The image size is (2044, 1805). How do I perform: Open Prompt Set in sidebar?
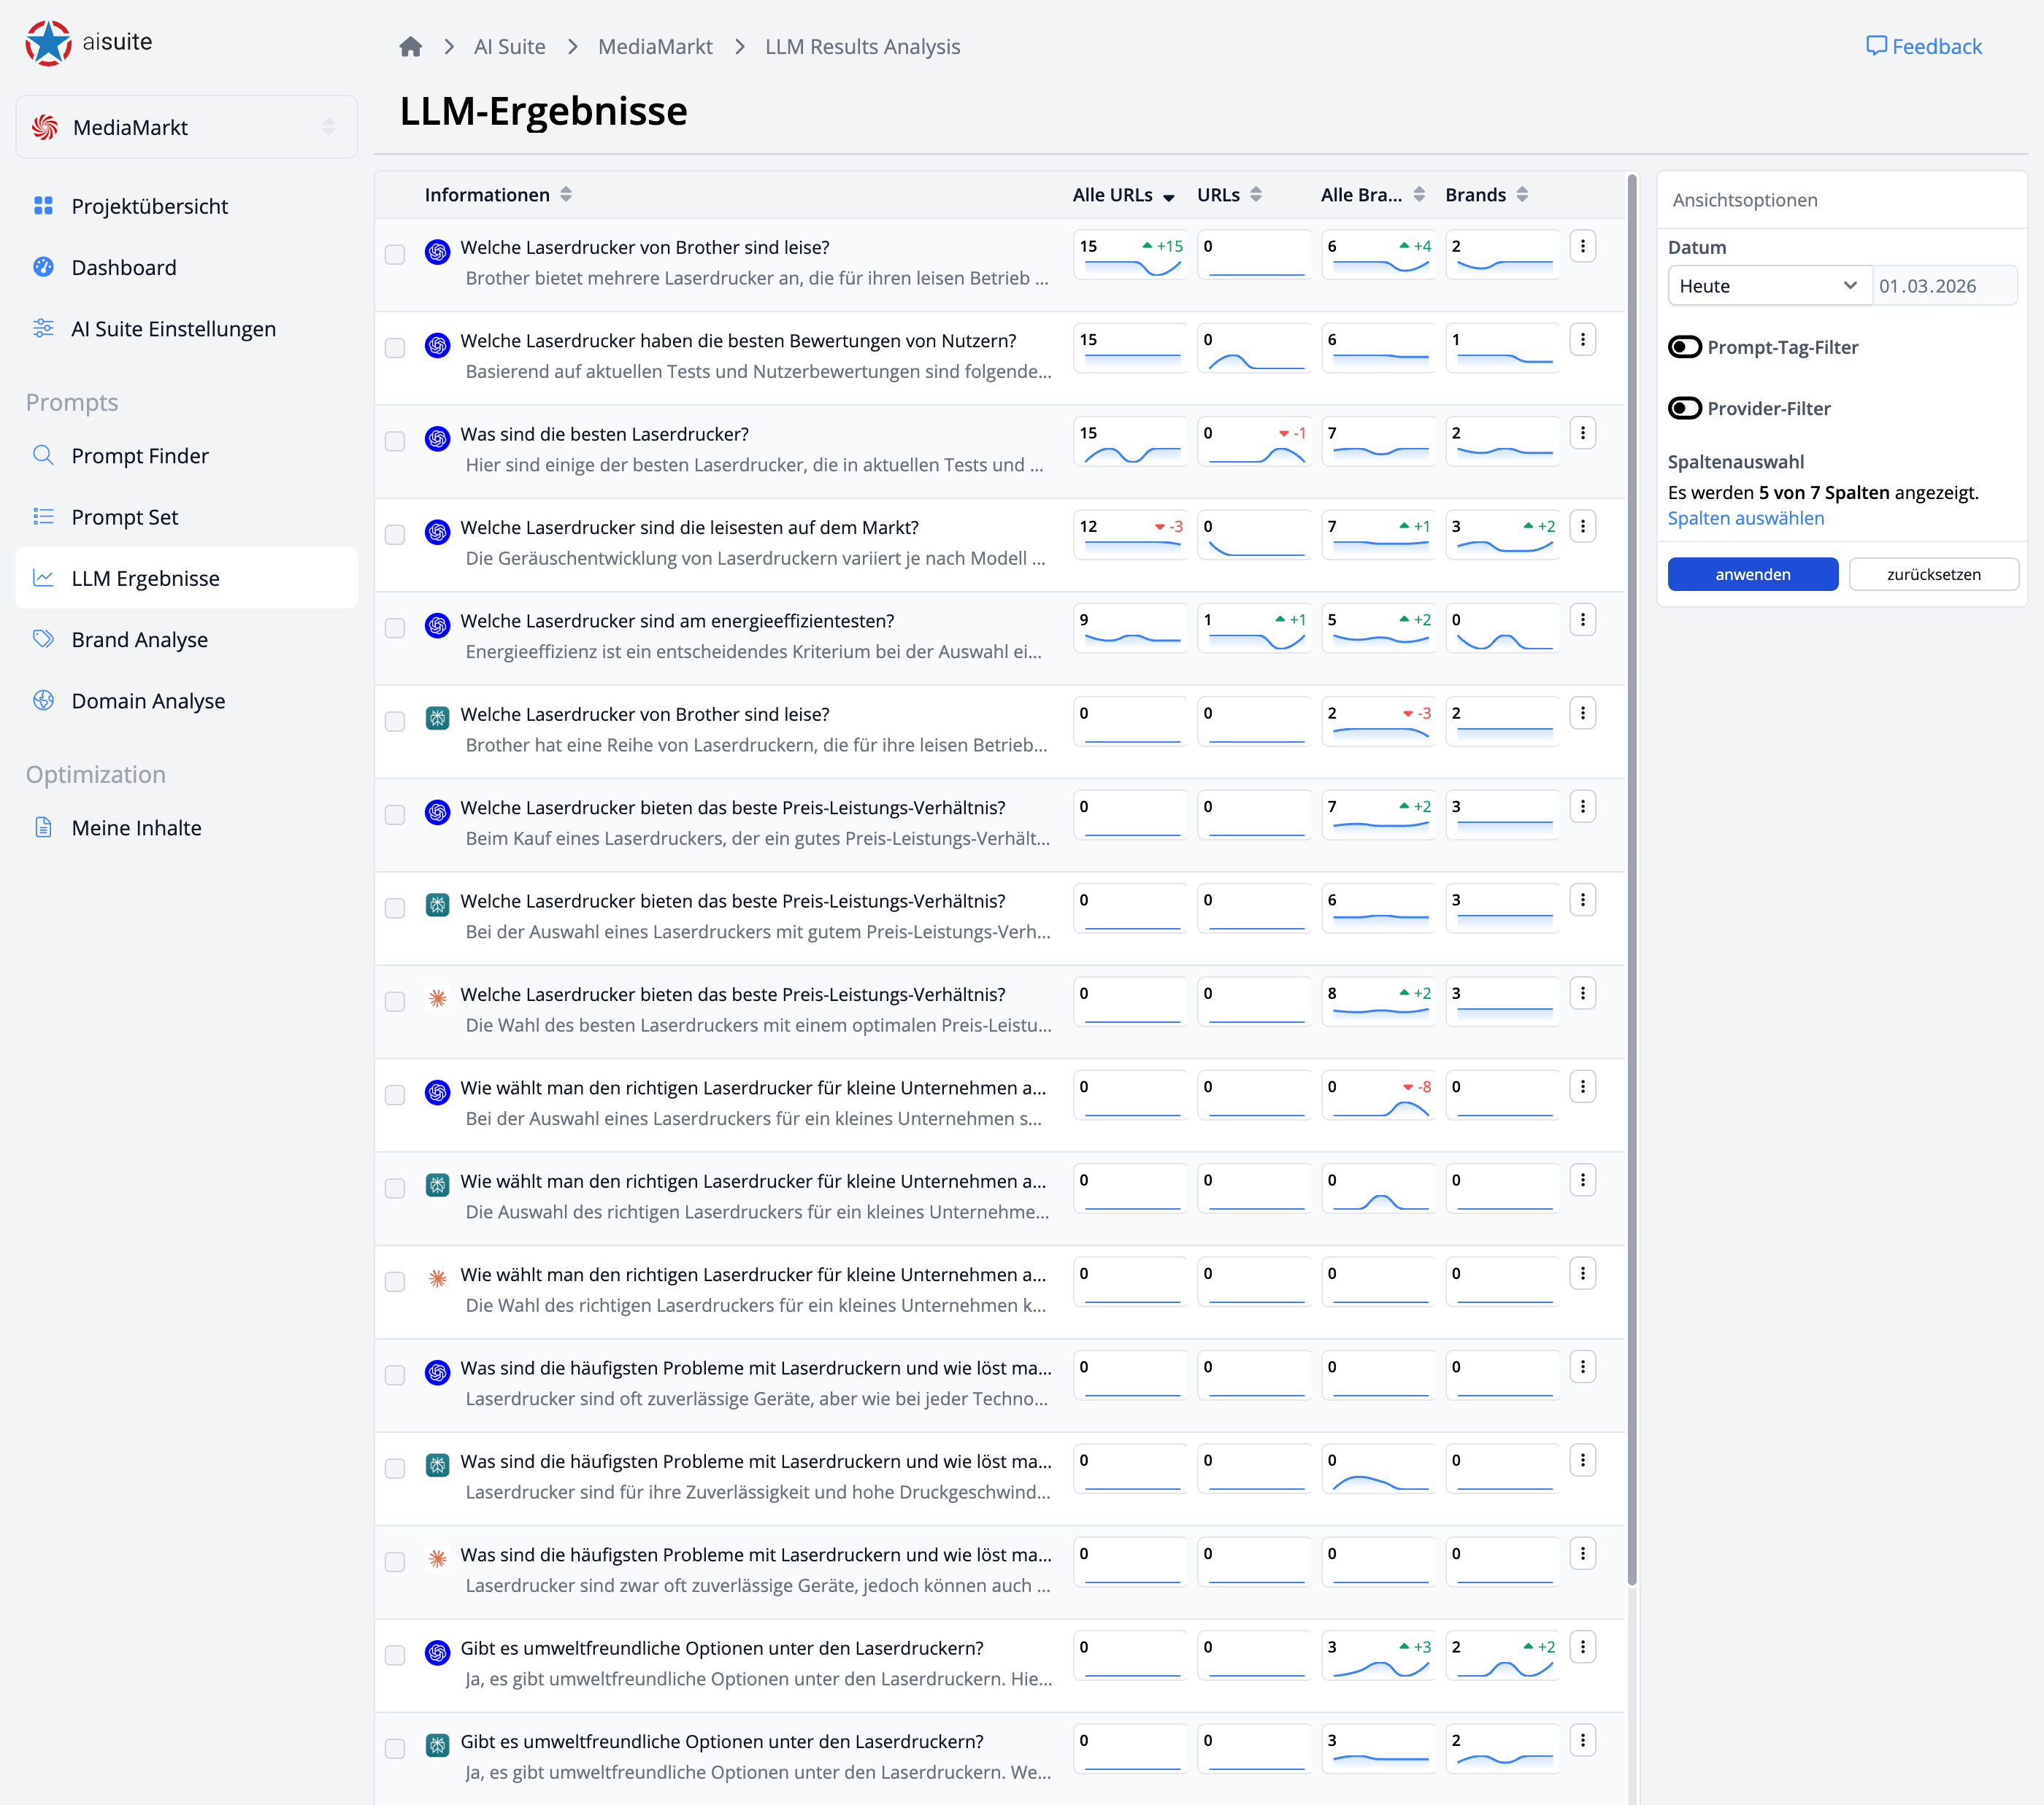click(x=125, y=517)
